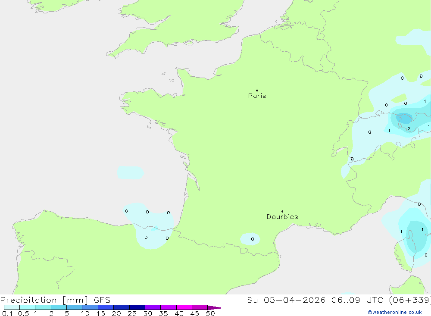Pick the 45–50 mm dark magenta swatch
Viewport: 431px width, 316px height.
200,307
